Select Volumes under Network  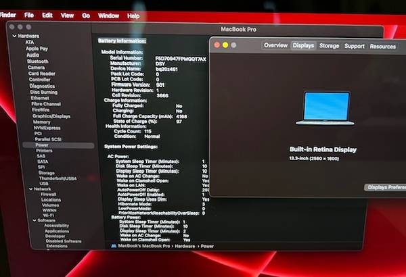click(50, 205)
